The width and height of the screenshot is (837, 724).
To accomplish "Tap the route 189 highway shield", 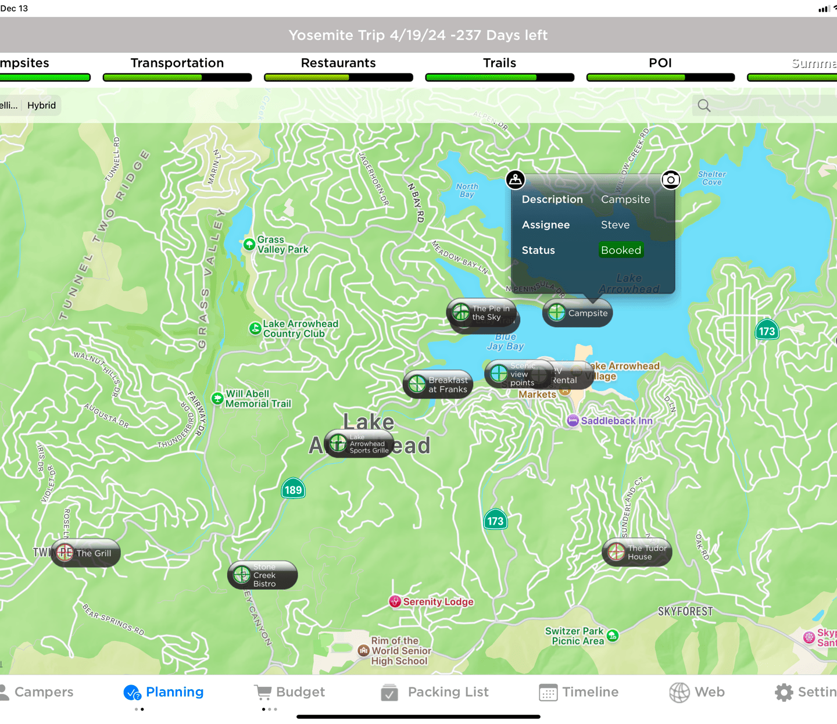I will coord(294,489).
